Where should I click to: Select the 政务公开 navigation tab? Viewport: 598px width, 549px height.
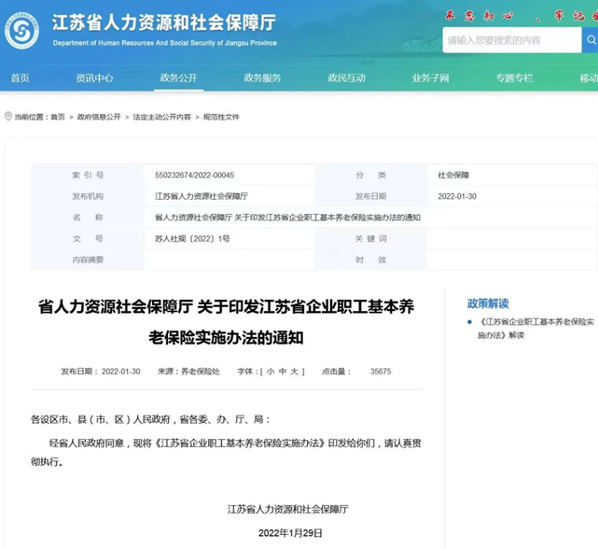point(178,78)
